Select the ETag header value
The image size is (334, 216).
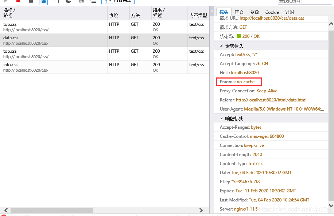coord(246,181)
